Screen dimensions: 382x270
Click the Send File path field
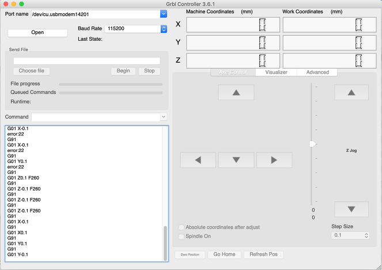point(87,61)
